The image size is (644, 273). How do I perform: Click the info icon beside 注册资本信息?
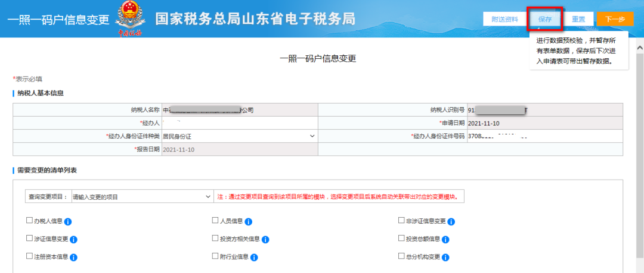74,258
